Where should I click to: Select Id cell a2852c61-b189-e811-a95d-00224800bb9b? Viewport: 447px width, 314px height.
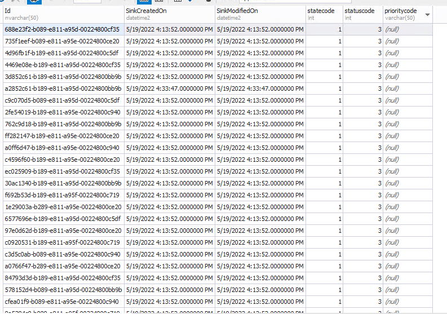(x=64, y=89)
